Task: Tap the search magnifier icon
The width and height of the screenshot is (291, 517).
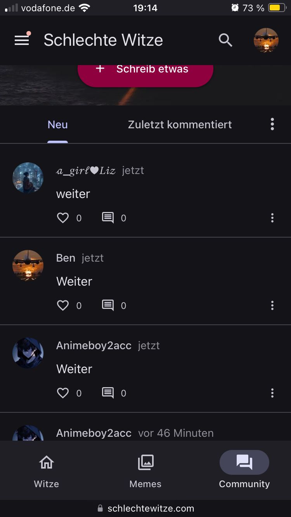Action: [225, 40]
